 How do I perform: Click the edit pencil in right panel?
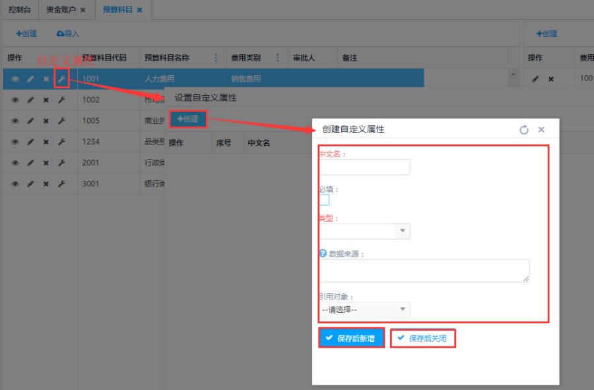point(535,79)
